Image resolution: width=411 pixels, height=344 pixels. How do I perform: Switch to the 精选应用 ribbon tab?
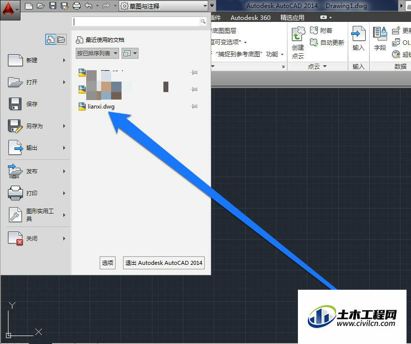pos(292,17)
